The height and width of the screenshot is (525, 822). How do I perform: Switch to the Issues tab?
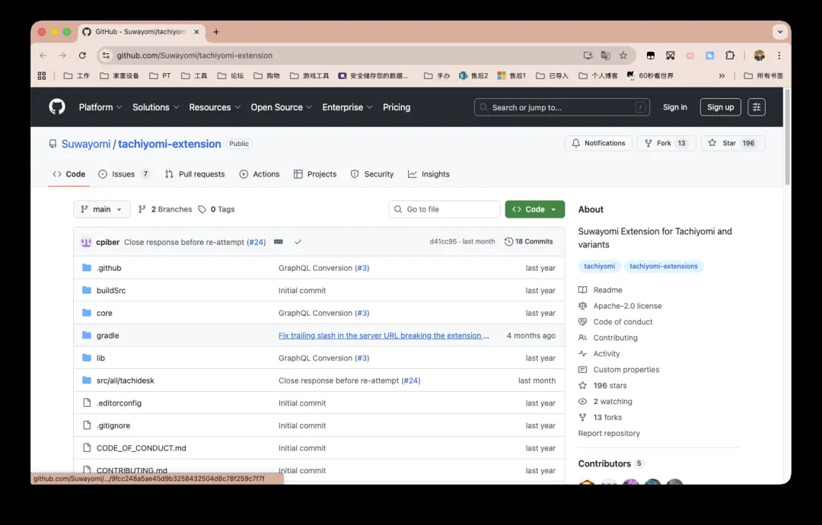tap(123, 174)
